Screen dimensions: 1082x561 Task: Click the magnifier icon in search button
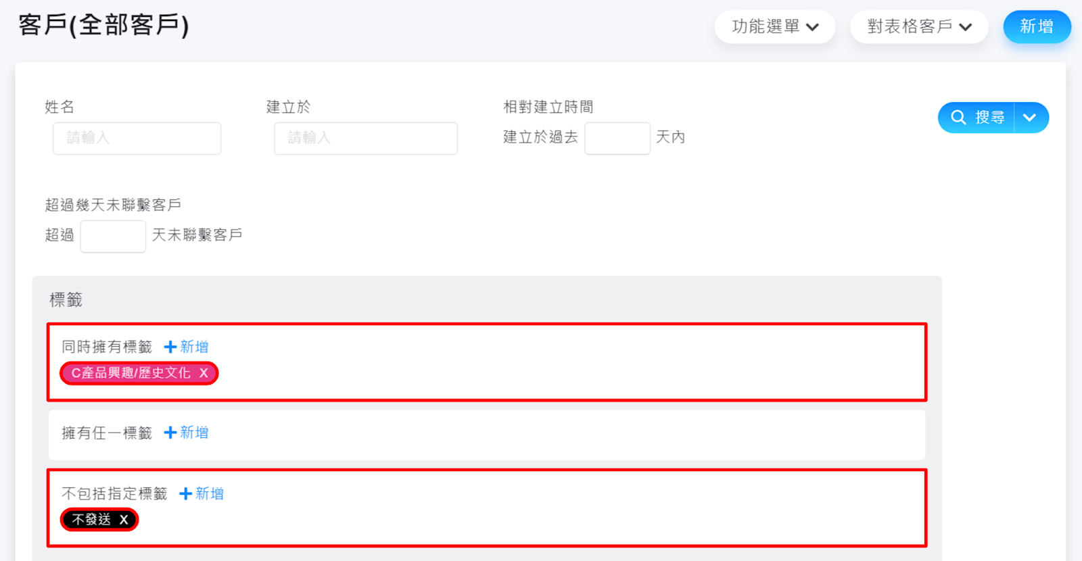pyautogui.click(x=958, y=118)
